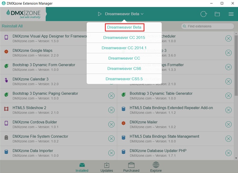The image size is (238, 173).
Task: Click filmstrip icon of HTML5 Slideshow 2
Action: coord(6,109)
